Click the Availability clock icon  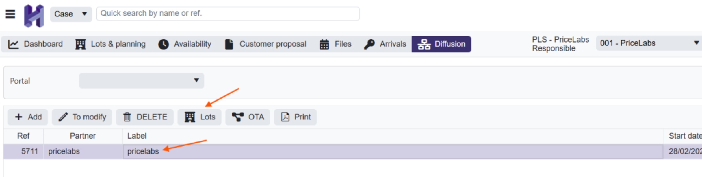(164, 44)
